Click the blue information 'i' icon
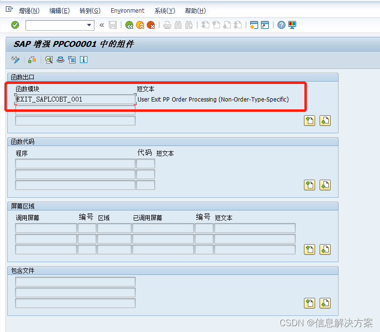Image resolution: width=380 pixels, height=332 pixels. click(x=83, y=60)
